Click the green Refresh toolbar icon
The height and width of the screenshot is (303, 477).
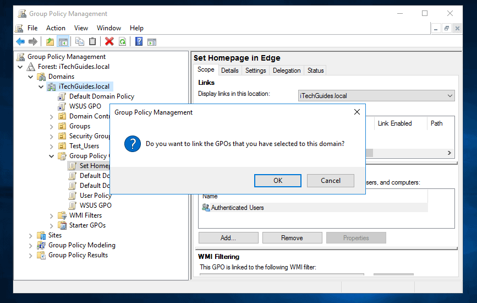coord(123,41)
